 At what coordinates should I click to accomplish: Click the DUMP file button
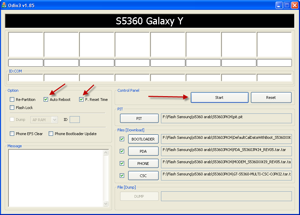click(x=139, y=196)
